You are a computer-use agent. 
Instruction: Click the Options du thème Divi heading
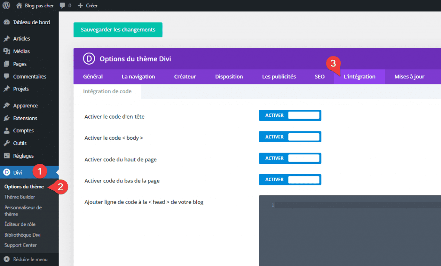click(135, 59)
